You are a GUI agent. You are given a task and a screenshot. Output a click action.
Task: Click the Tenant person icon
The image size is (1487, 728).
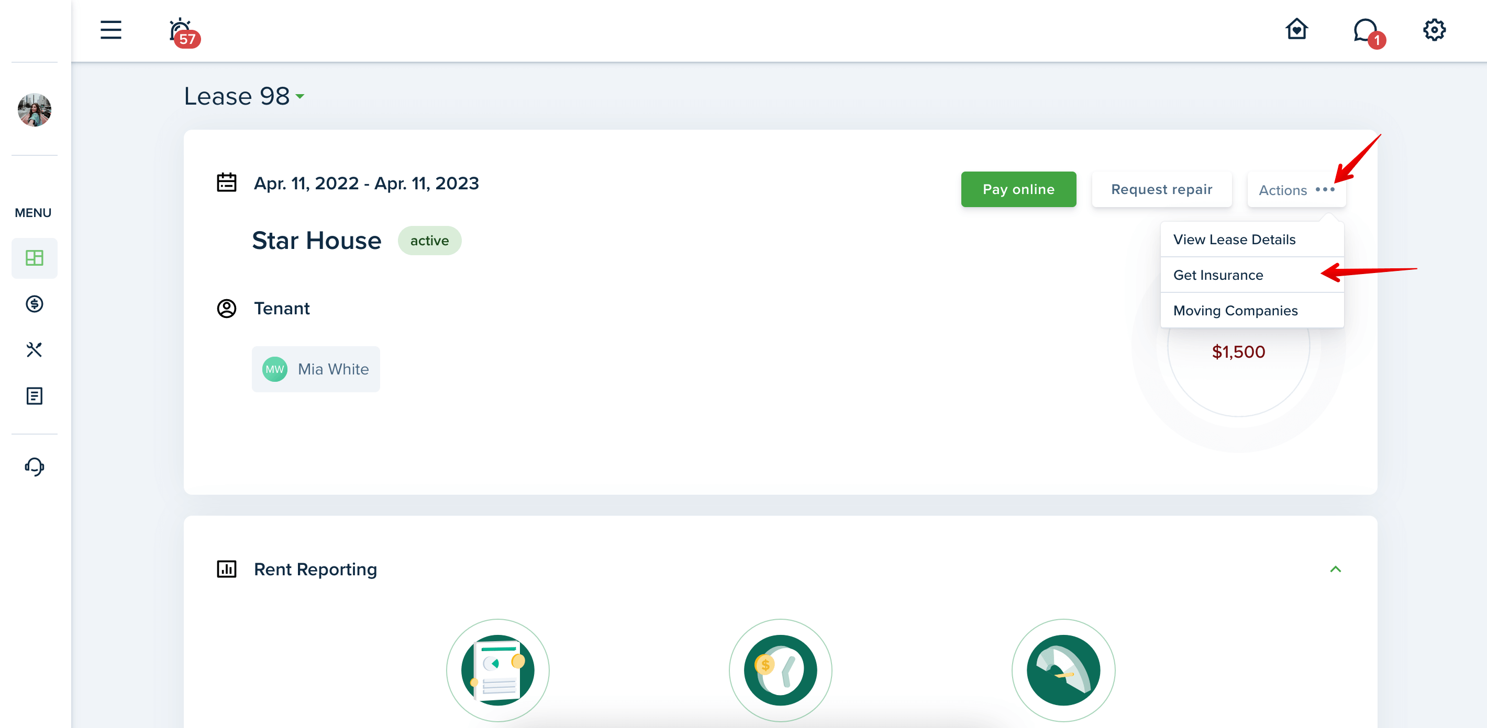click(226, 309)
